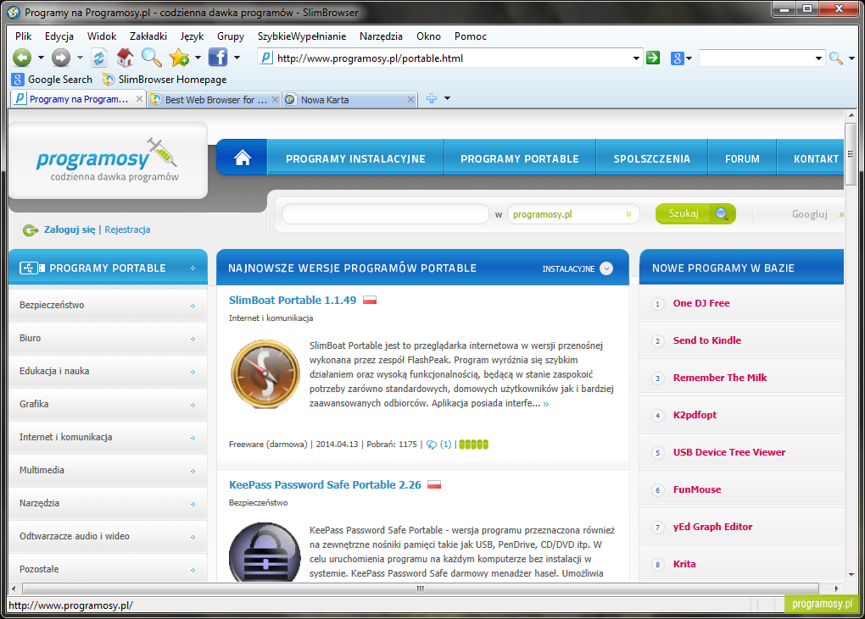Click the Facebook icon in toolbar

tap(218, 58)
